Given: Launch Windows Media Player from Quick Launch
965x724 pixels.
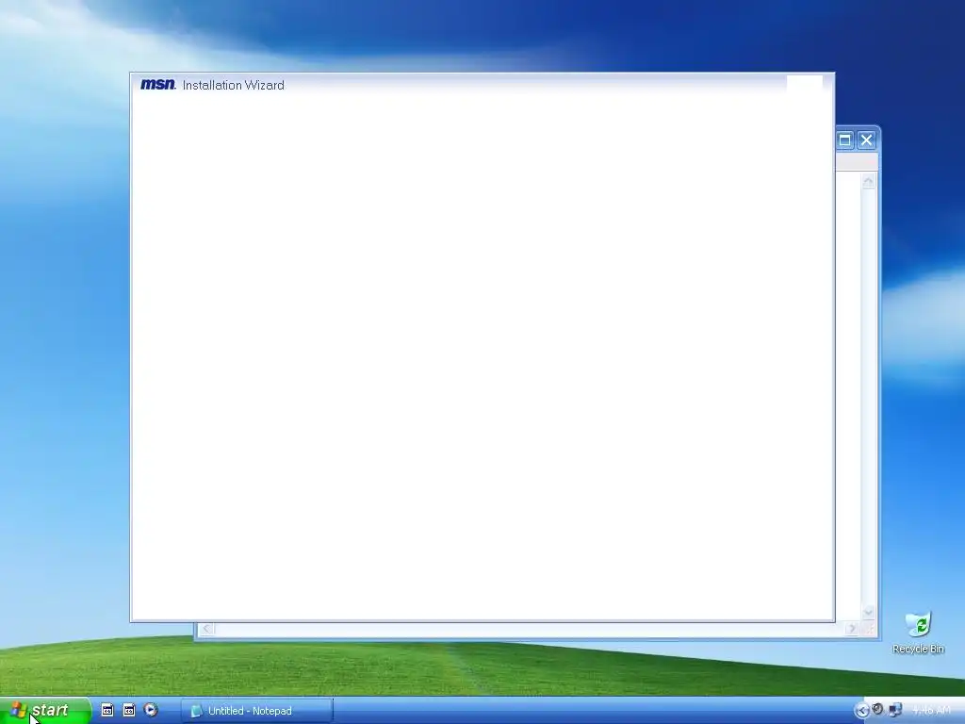Looking at the screenshot, I should coord(150,710).
